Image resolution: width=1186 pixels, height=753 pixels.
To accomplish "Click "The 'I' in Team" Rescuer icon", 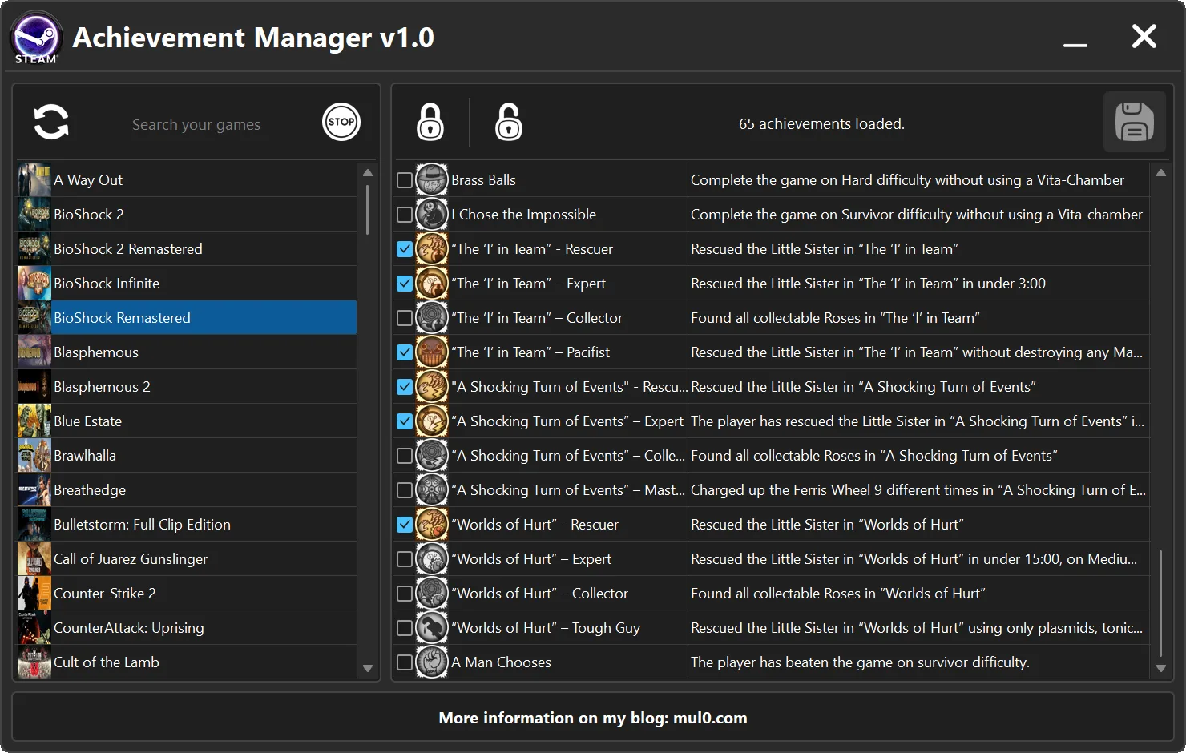I will click(x=432, y=249).
